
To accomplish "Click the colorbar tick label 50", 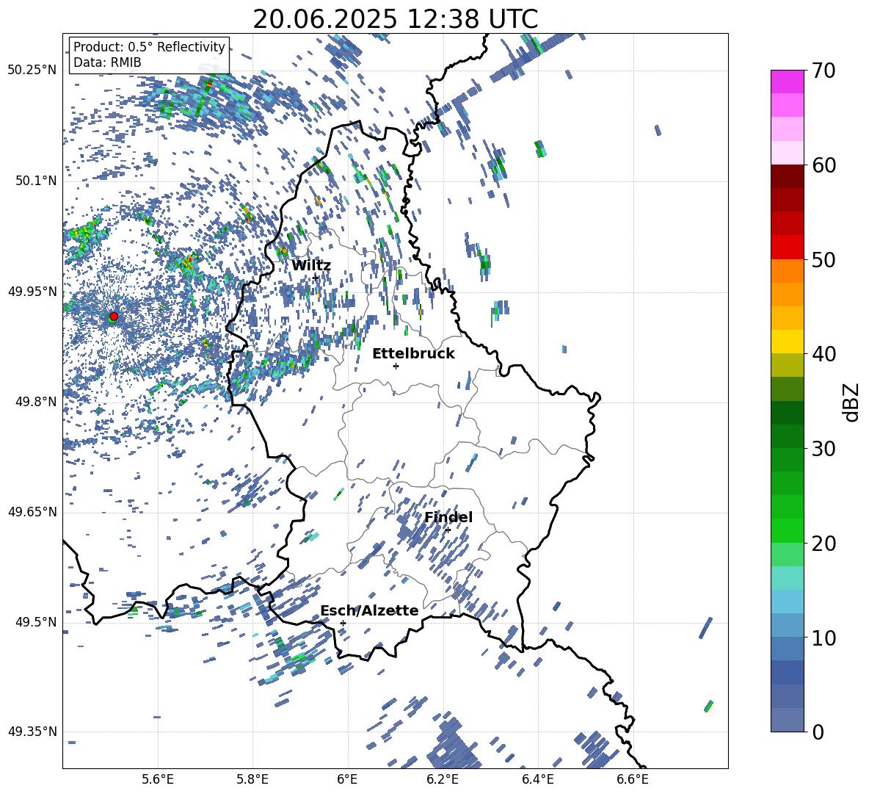I will (x=823, y=259).
